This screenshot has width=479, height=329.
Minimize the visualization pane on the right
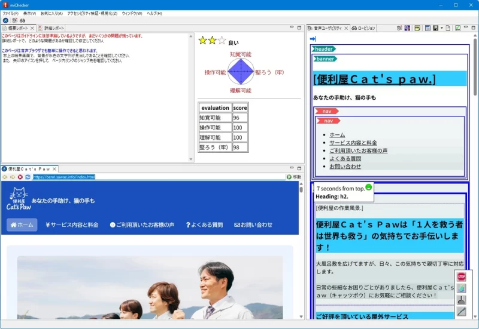click(x=466, y=27)
